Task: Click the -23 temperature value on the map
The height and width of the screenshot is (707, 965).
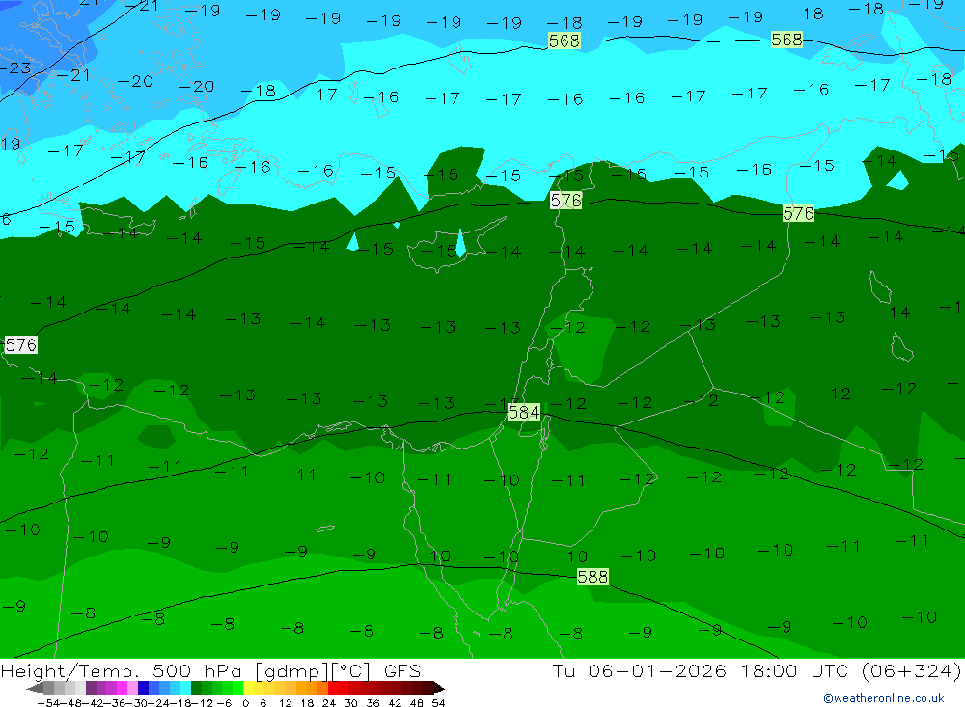Action: point(14,68)
